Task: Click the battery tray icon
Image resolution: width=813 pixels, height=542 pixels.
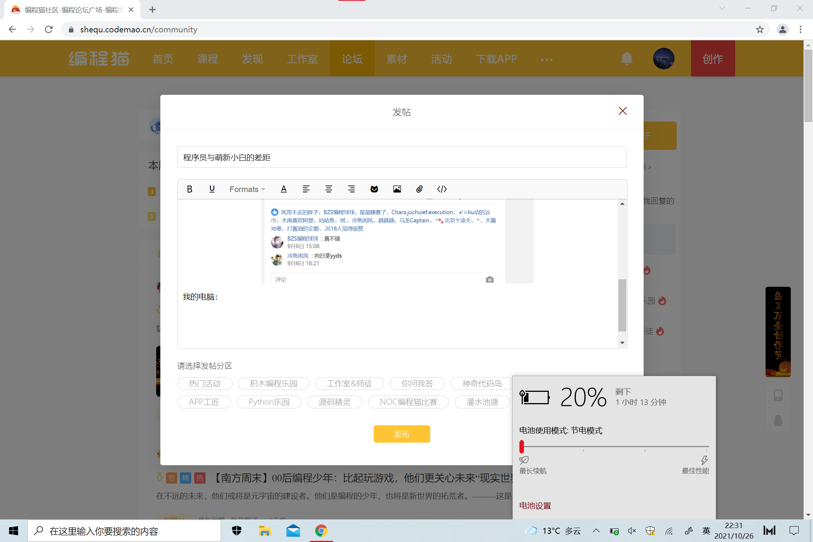Action: [614, 531]
